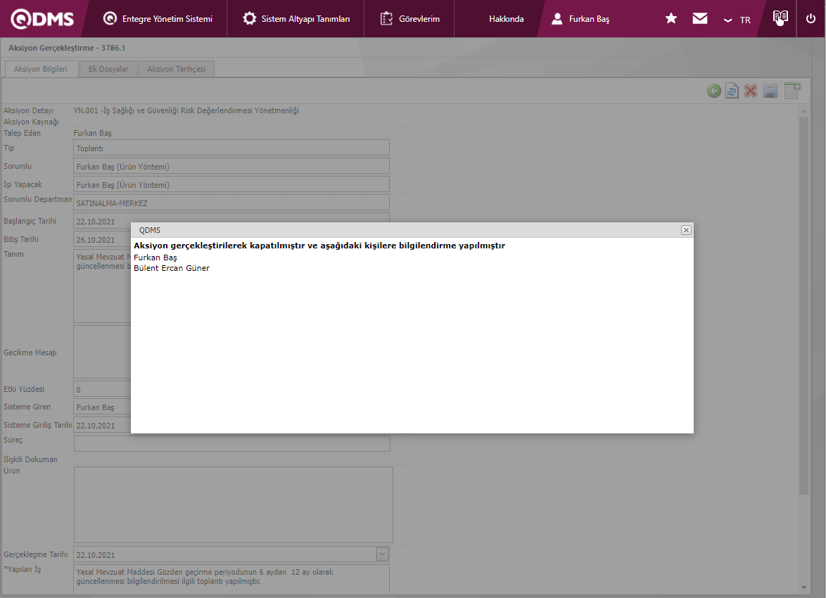Open the messages envelope icon

click(x=699, y=18)
